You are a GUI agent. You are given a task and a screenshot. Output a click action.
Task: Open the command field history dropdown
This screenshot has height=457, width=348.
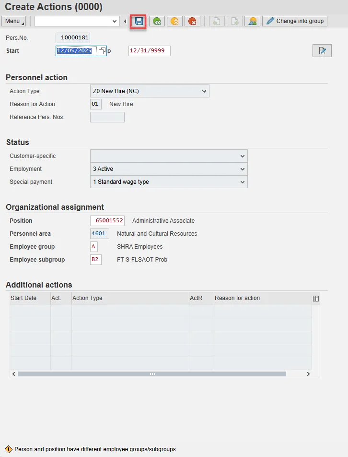[115, 21]
